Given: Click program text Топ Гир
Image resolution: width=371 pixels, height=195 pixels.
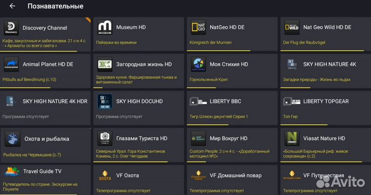Looking at the screenshot, I should [290, 116].
